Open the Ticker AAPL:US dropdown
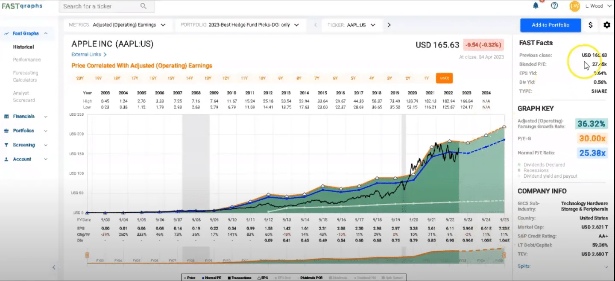Screen dimensions: 615x281 tap(352, 25)
